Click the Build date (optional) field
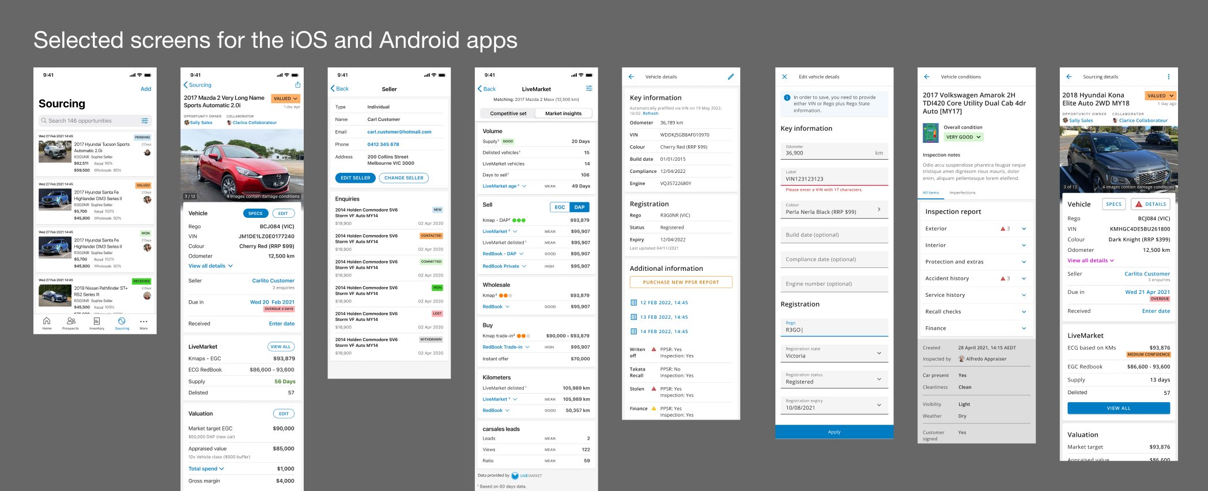Viewport: 1208px width, 491px height. click(x=834, y=235)
